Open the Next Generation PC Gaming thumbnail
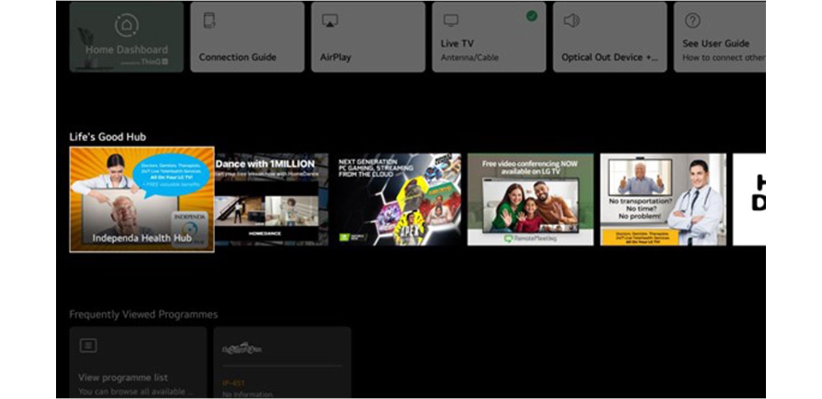This screenshot has width=822, height=399. point(398,199)
